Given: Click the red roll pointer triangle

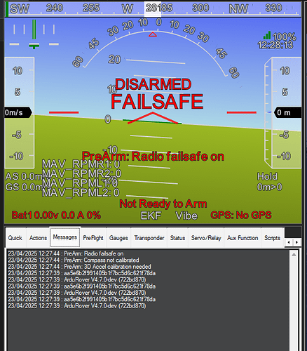Looking at the screenshot, I should tap(153, 34).
